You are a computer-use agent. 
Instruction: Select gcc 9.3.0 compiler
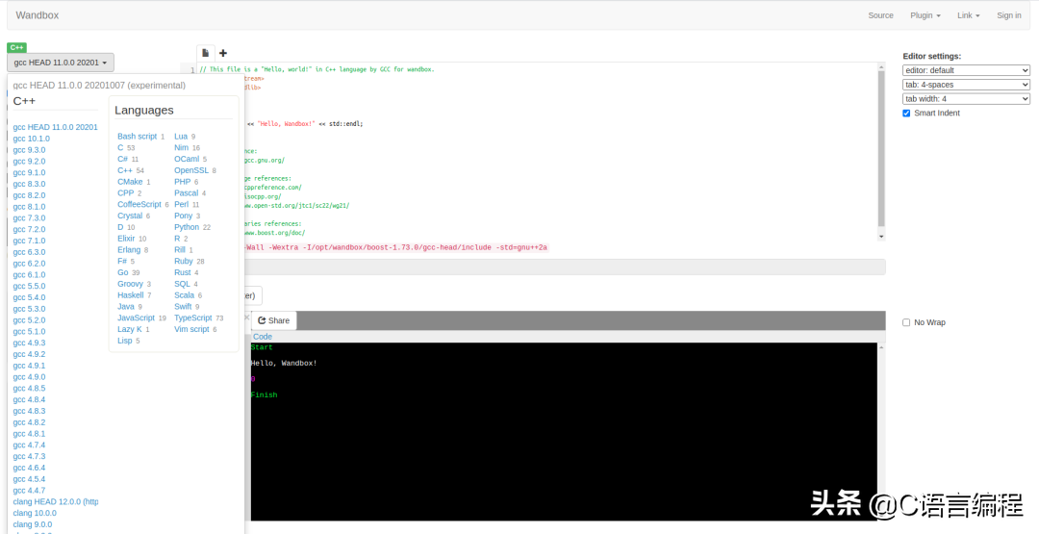pos(29,150)
